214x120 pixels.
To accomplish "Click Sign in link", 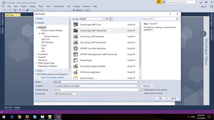I will pyautogui.click(x=204, y=7).
